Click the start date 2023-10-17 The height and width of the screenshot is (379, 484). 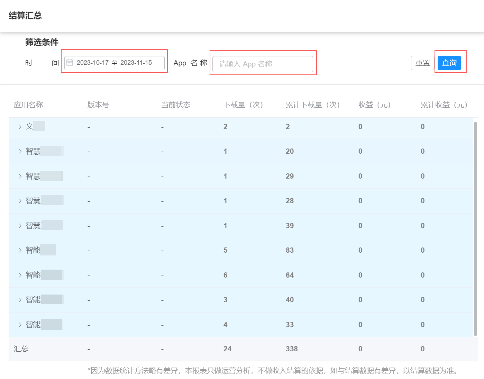pos(92,63)
